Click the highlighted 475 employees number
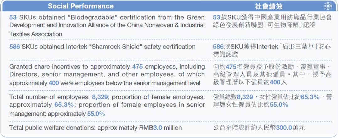The height and width of the screenshot is (138, 339). coord(137,66)
